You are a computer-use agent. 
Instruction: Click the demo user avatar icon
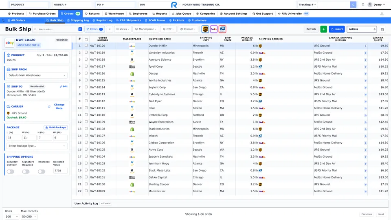[370, 4]
